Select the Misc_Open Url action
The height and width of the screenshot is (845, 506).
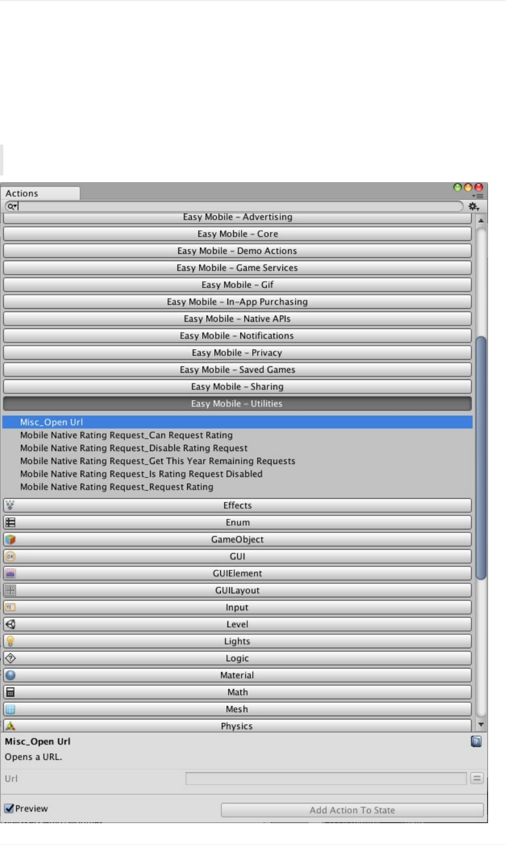click(x=238, y=422)
